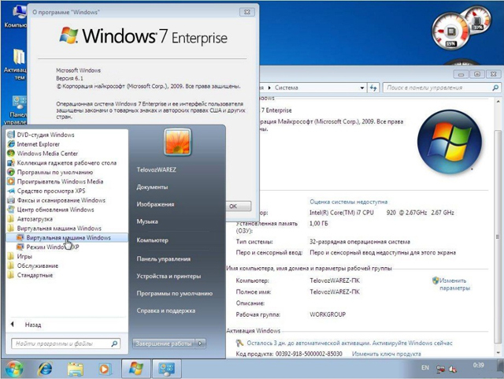Viewport: 504px width, 379px height.
Task: Click the System window vertical scrollbar thumb
Action: 498,236
